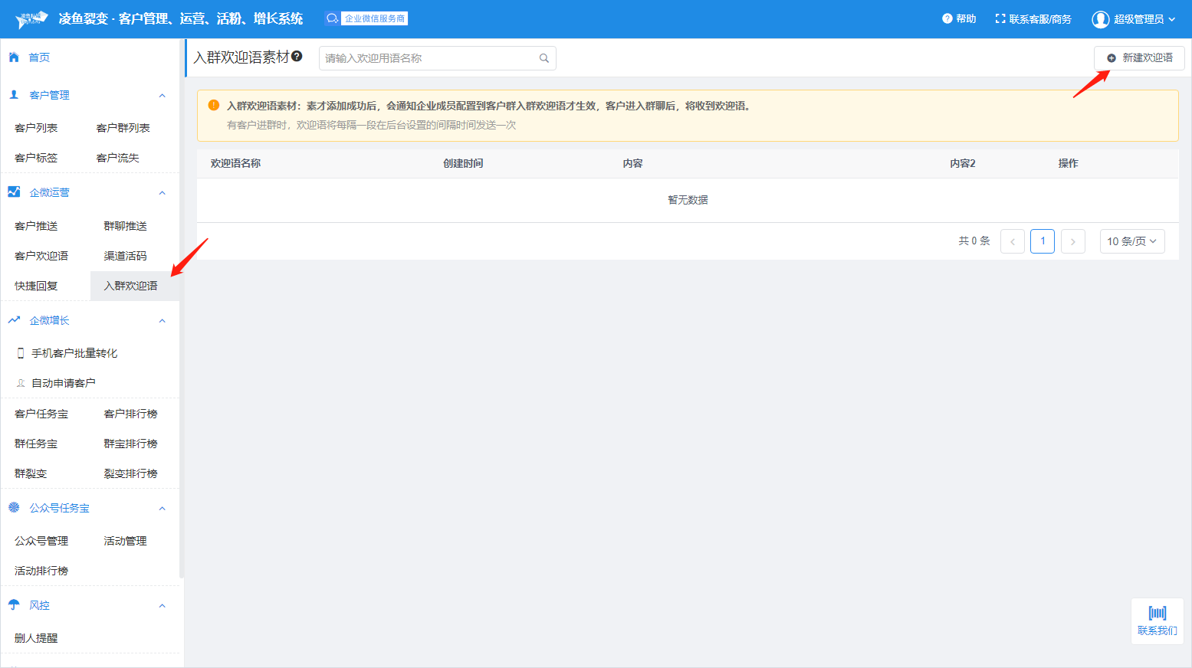The width and height of the screenshot is (1192, 668).
Task: Click the 超级管理员 avatar icon
Action: click(1100, 19)
